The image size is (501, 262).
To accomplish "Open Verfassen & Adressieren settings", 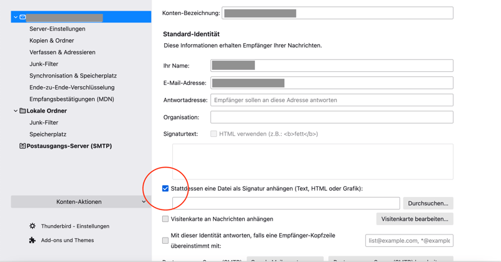I will (x=62, y=53).
